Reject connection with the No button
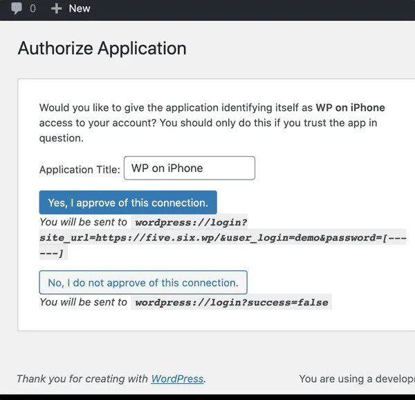The image size is (415, 400). click(143, 282)
